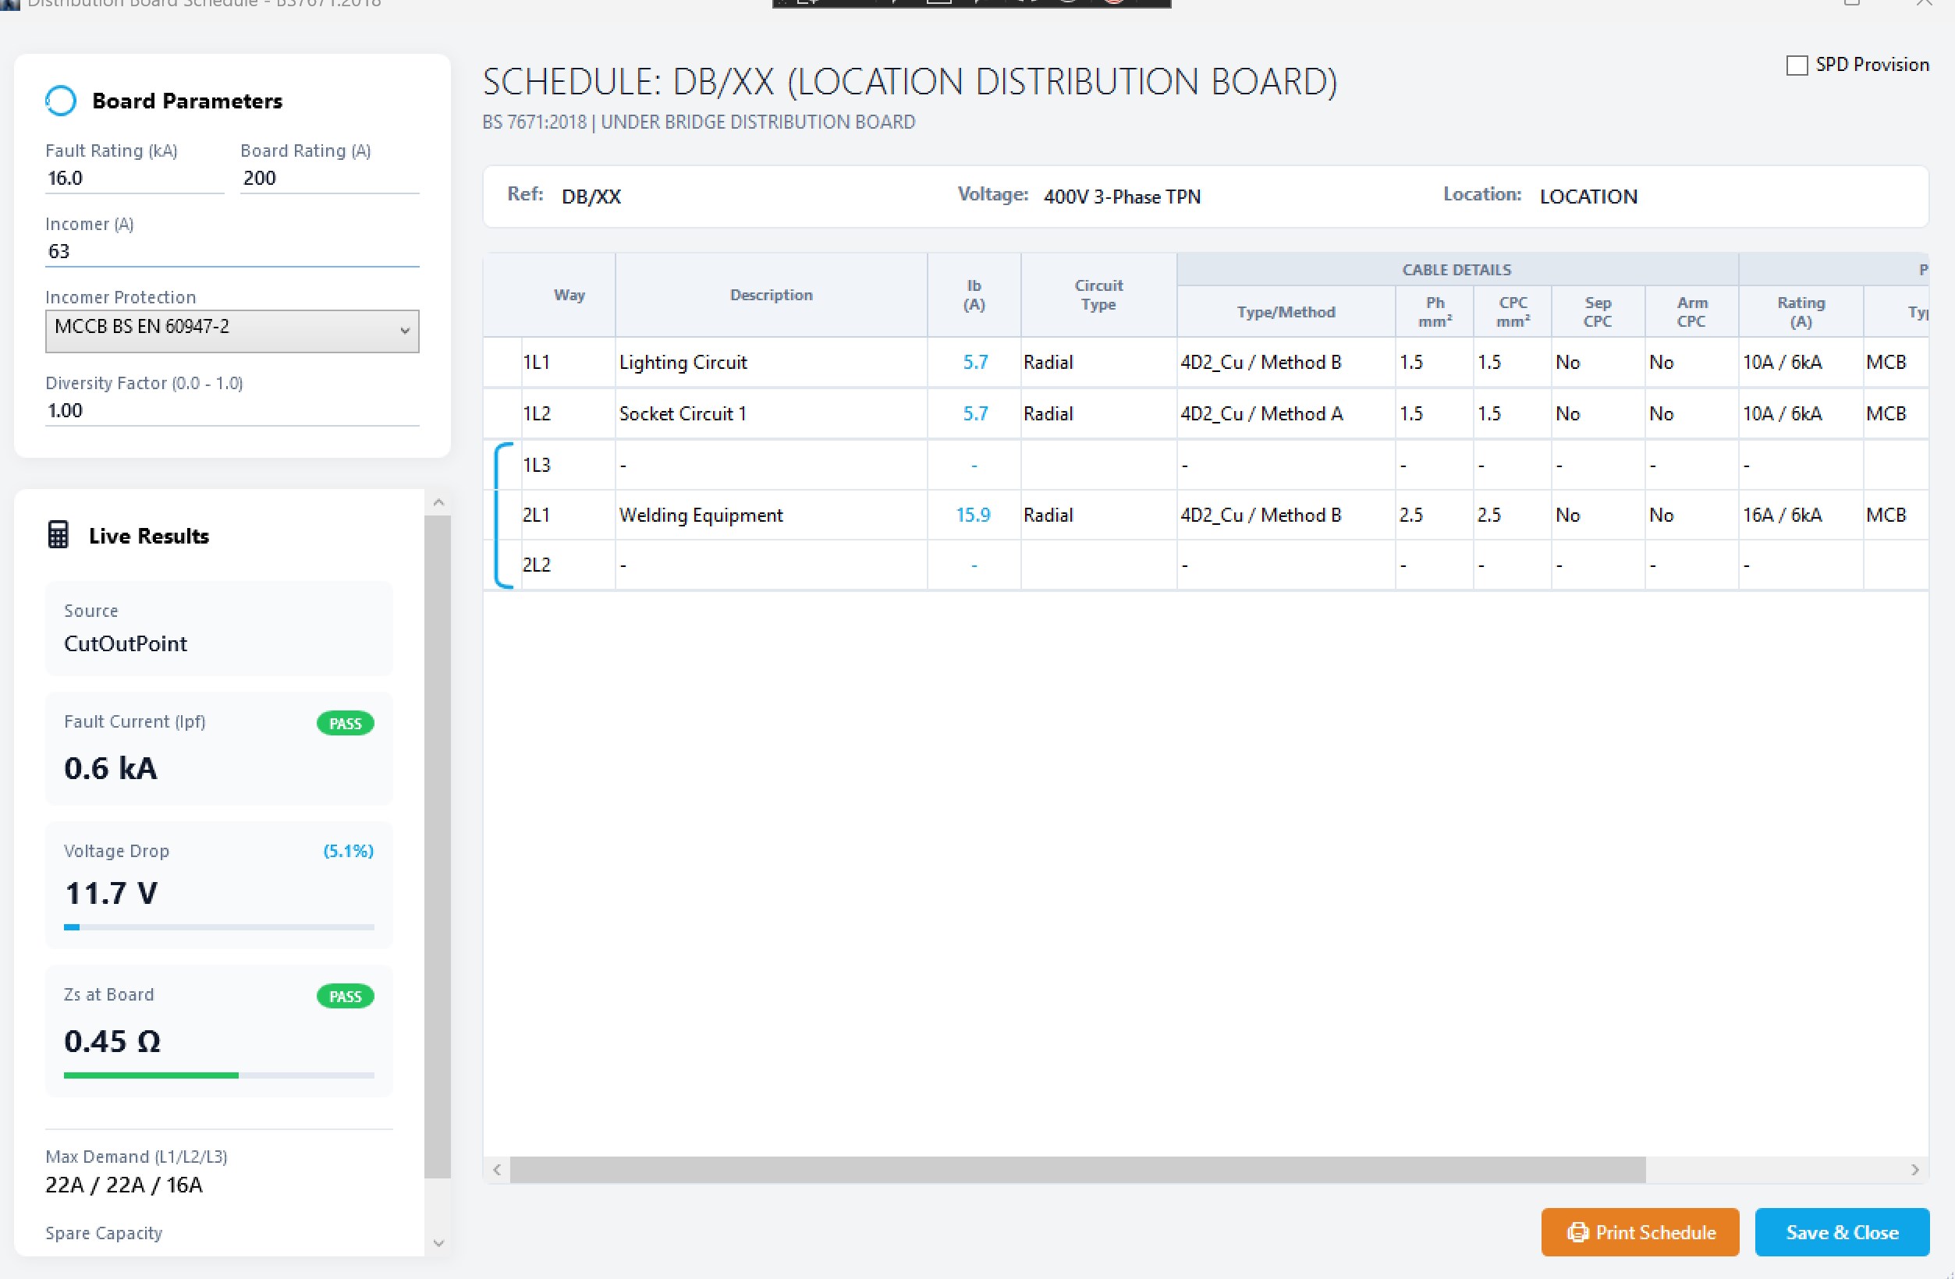Click the schedule table scroll-right arrow
Screen dimensions: 1955x1279
point(1914,1170)
